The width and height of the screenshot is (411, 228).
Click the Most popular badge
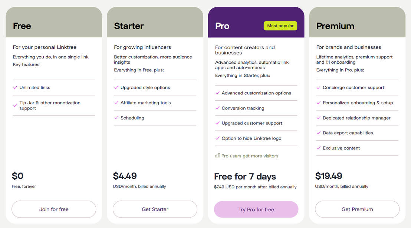[x=280, y=26]
